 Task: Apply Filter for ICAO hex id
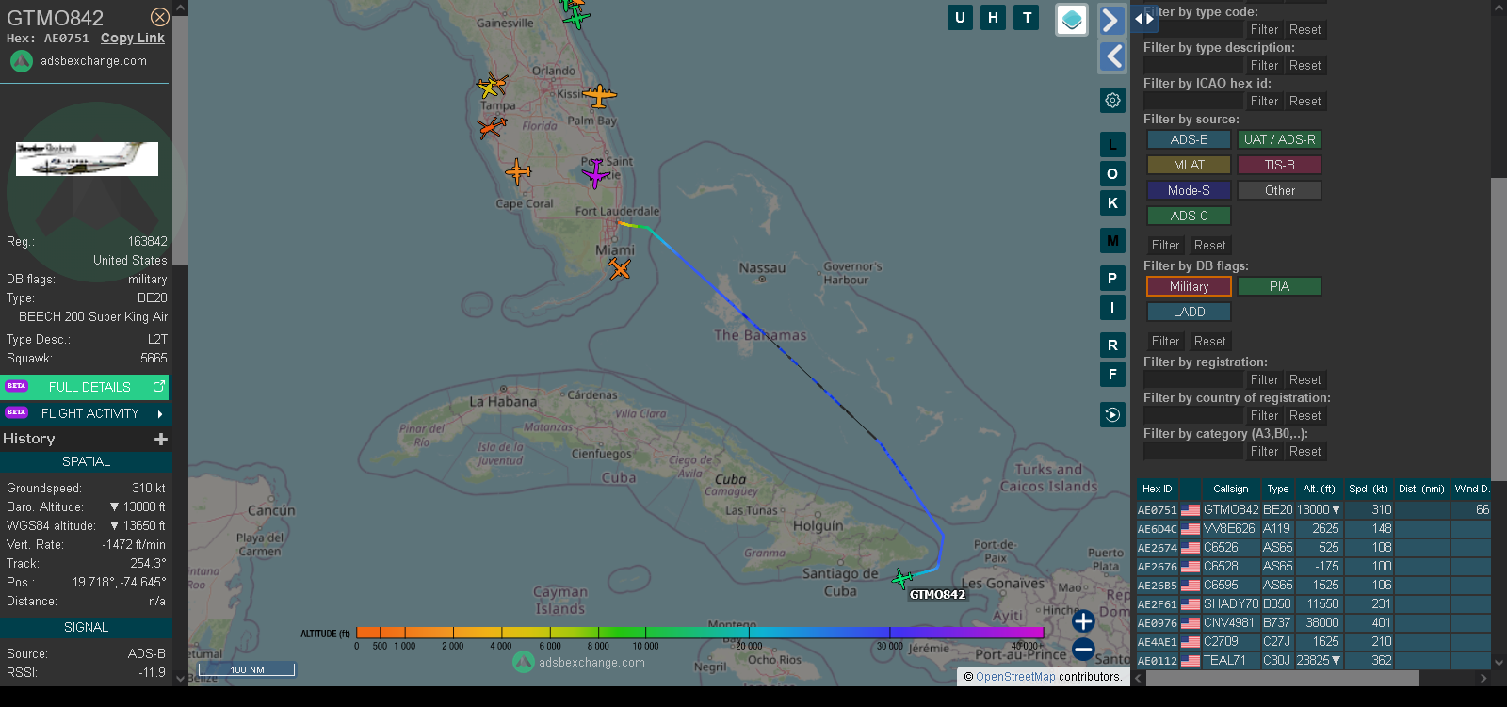1264,102
